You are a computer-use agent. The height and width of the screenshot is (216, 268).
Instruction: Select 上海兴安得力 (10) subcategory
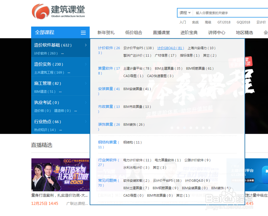coord(202,48)
